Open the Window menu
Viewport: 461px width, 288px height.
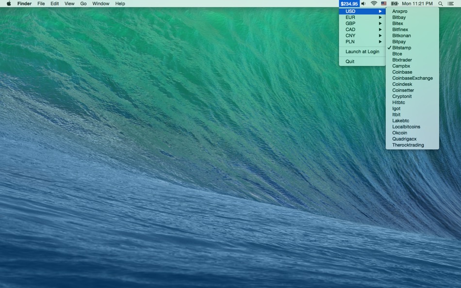click(101, 3)
